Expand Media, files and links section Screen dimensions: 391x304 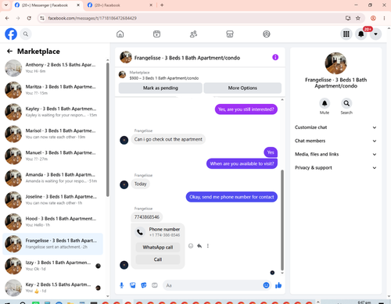tap(335, 154)
